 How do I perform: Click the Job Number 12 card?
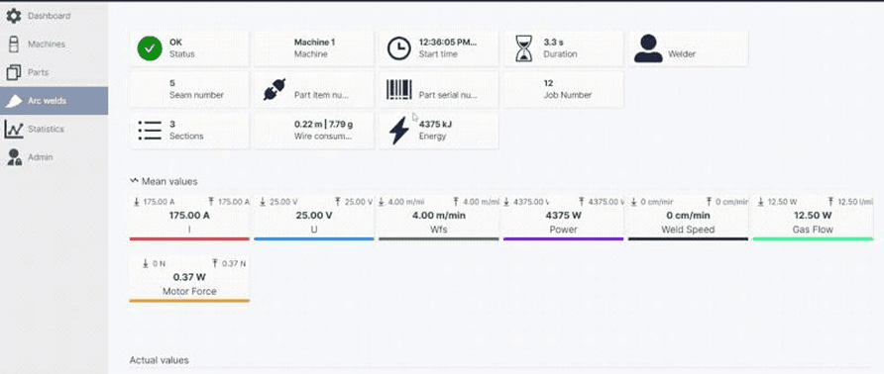click(x=563, y=90)
